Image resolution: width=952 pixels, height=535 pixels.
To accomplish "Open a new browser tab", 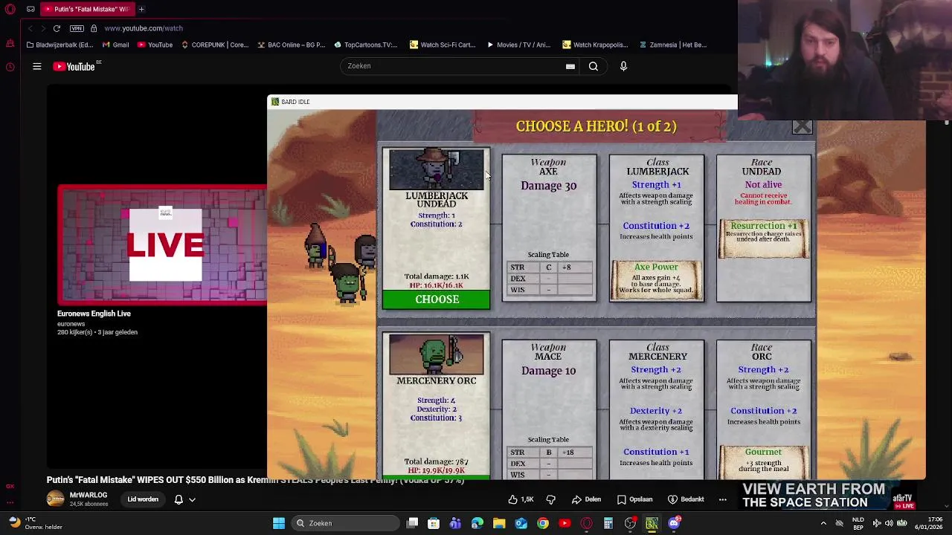I will pos(141,9).
